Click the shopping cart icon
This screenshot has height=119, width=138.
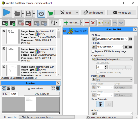(x=51, y=14)
